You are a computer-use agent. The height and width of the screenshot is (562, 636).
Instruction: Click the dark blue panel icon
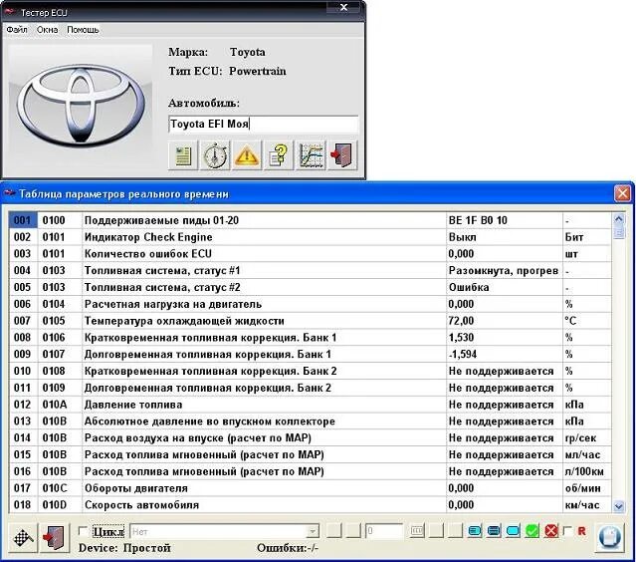click(x=494, y=531)
